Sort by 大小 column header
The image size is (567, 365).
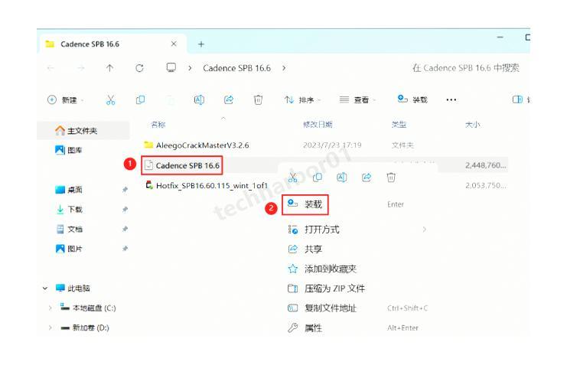pyautogui.click(x=472, y=125)
